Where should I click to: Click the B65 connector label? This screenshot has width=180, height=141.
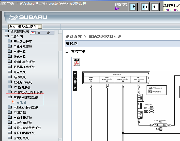click(152, 111)
